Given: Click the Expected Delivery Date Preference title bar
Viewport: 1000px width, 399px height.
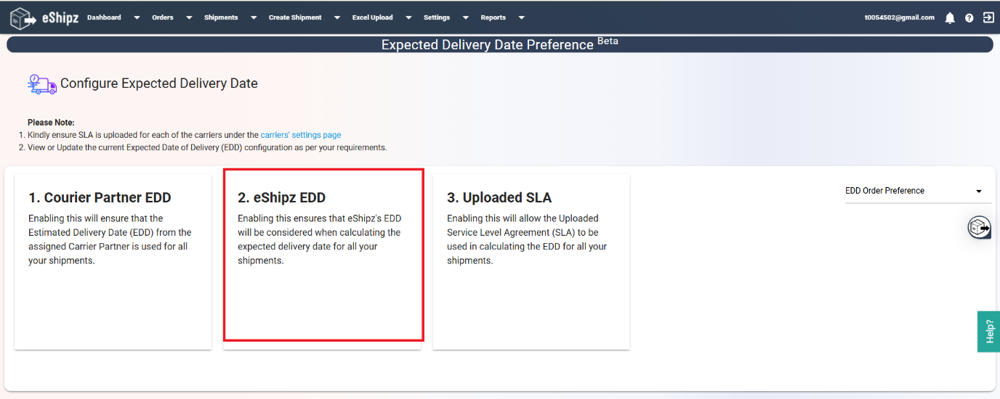Looking at the screenshot, I should pyautogui.click(x=500, y=45).
